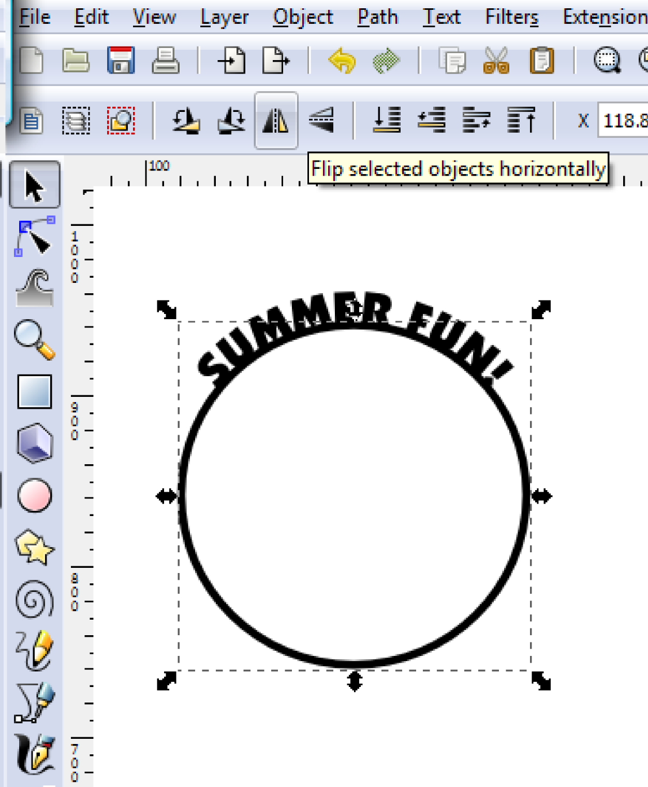Save the current document

tap(121, 62)
